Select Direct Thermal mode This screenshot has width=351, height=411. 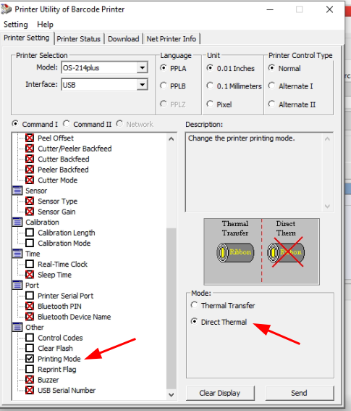click(194, 321)
